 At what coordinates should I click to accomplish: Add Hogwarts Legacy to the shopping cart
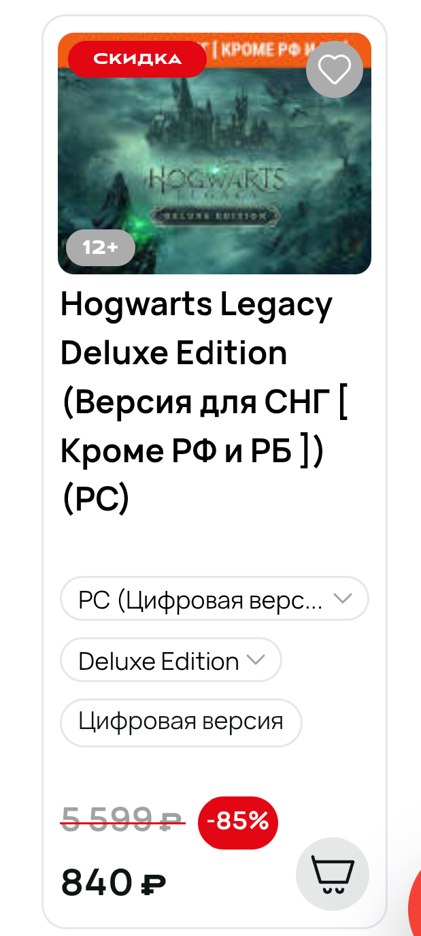pyautogui.click(x=333, y=874)
